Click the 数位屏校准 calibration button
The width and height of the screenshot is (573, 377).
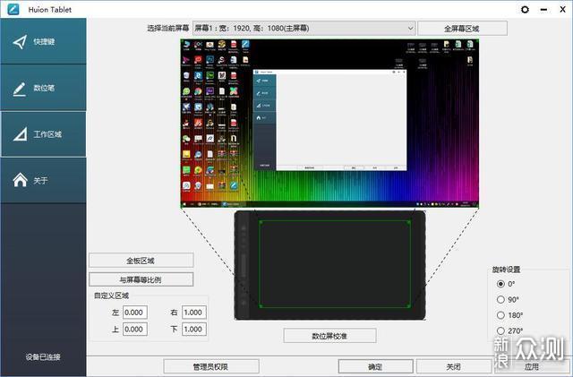pyautogui.click(x=329, y=336)
